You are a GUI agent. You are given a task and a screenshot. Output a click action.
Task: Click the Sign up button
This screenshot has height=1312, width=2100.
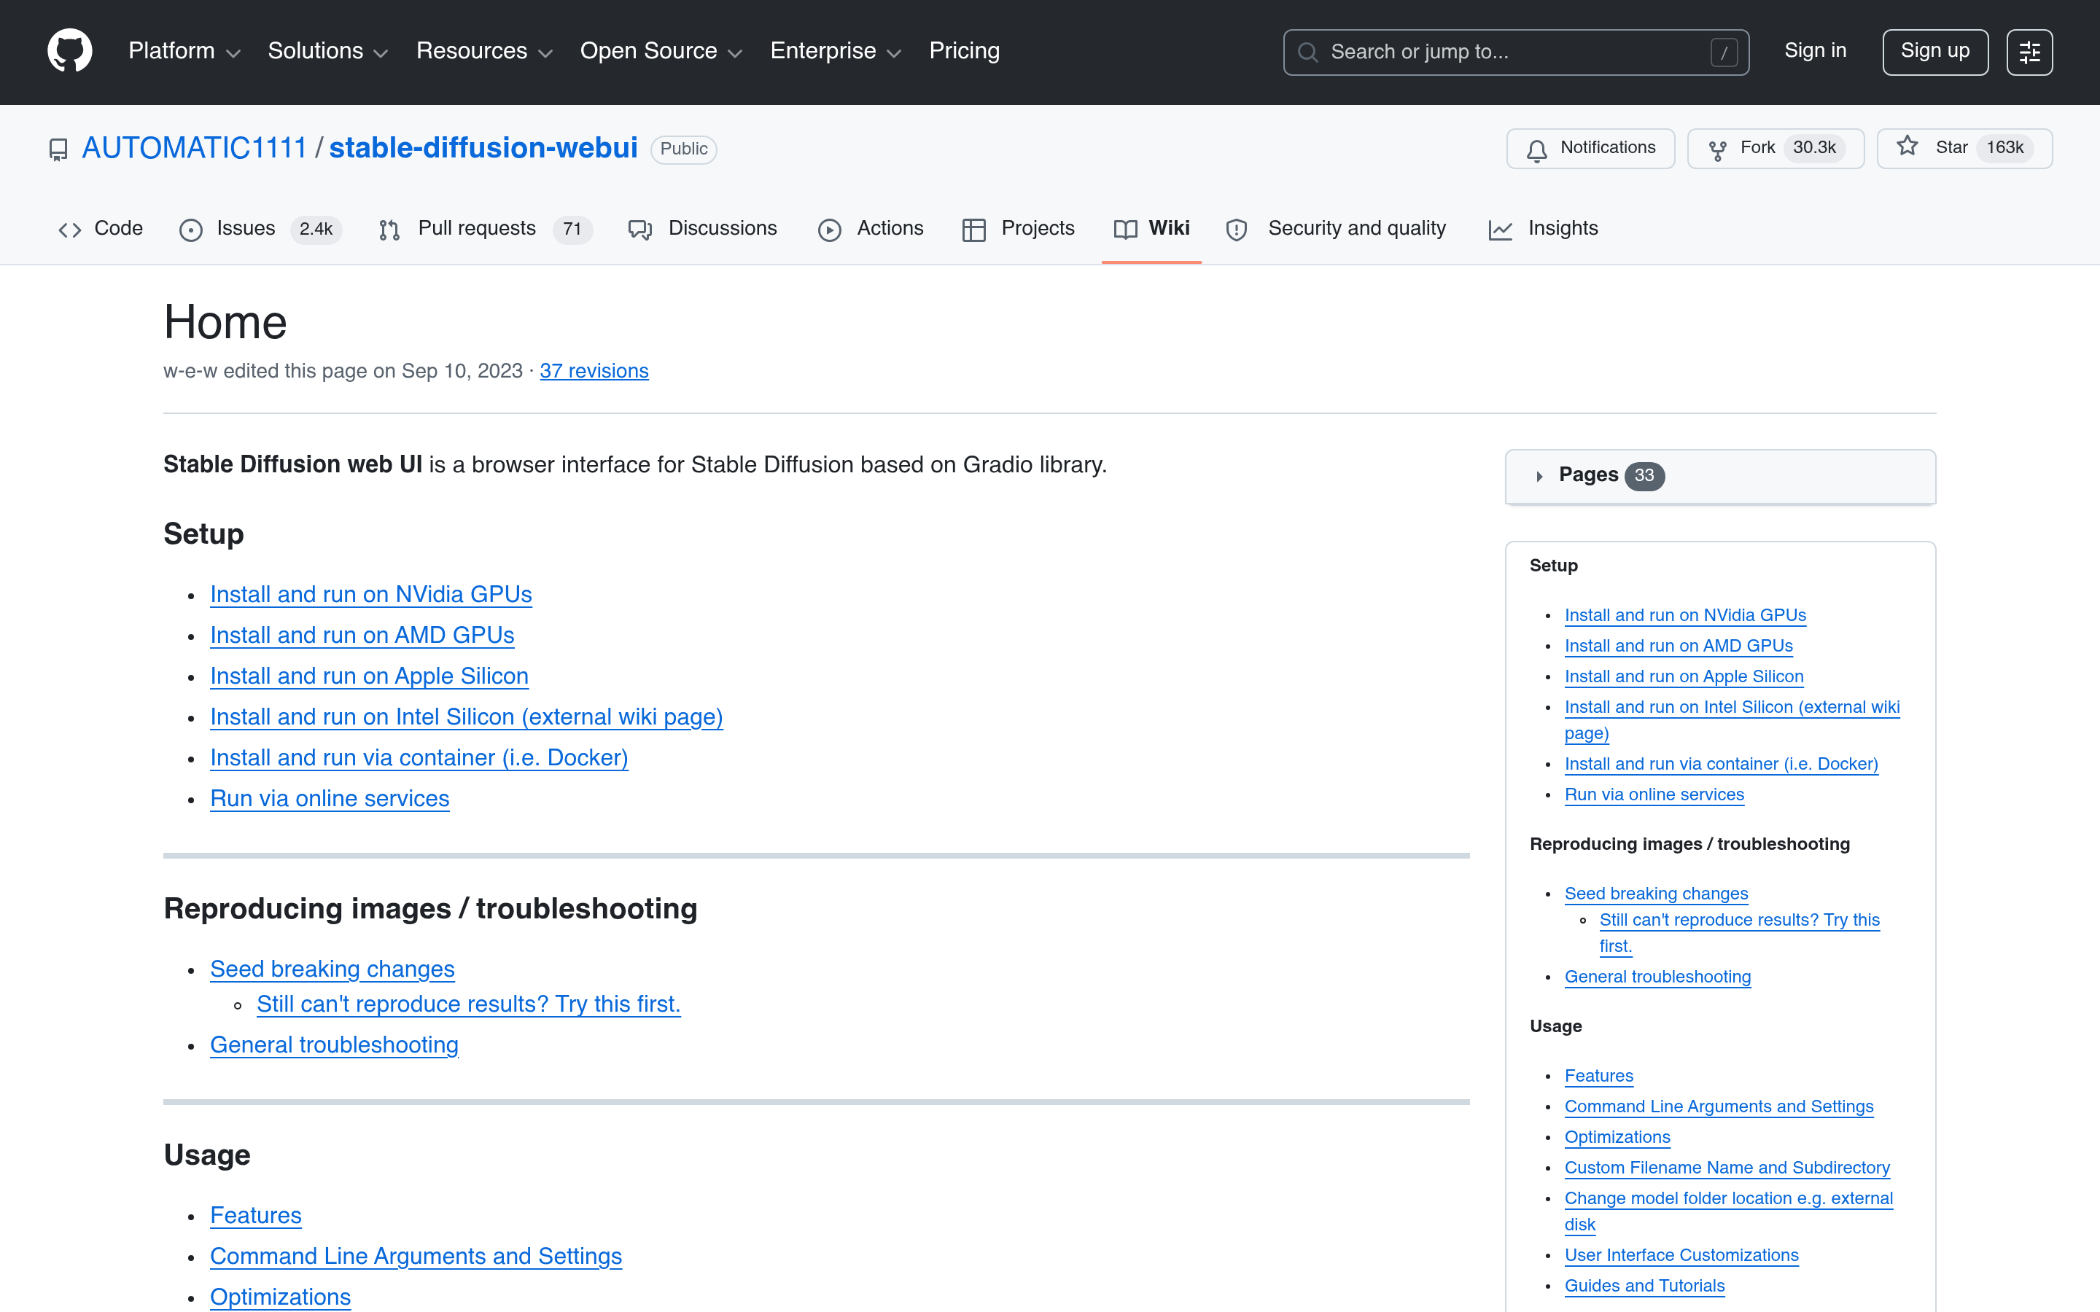pyautogui.click(x=1934, y=52)
